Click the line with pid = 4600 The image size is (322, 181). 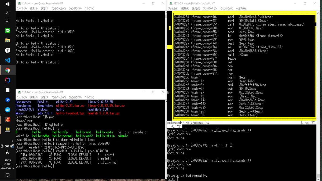45,51
